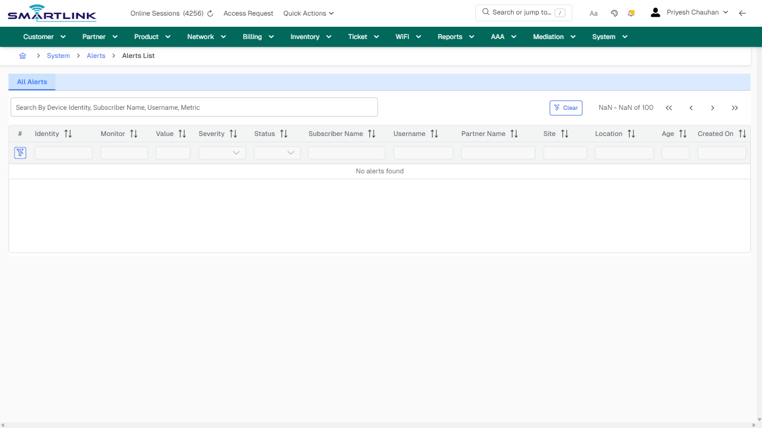
Task: Click the filter funnel icon in the table
Action: point(20,152)
